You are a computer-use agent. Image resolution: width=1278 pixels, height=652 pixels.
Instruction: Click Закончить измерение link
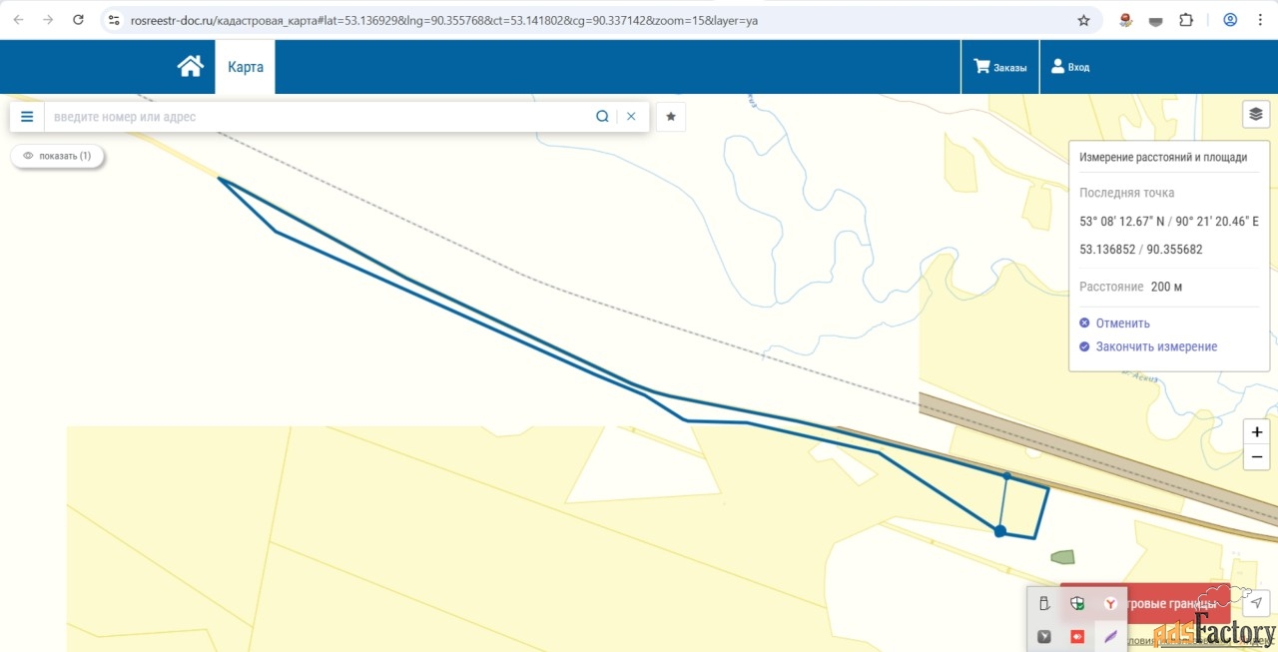(x=1156, y=346)
